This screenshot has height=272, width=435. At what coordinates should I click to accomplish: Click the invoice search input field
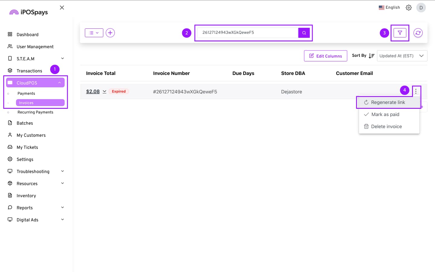pos(247,33)
